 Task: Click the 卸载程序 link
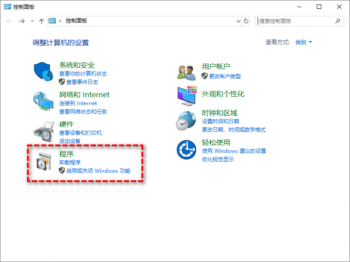(x=70, y=163)
